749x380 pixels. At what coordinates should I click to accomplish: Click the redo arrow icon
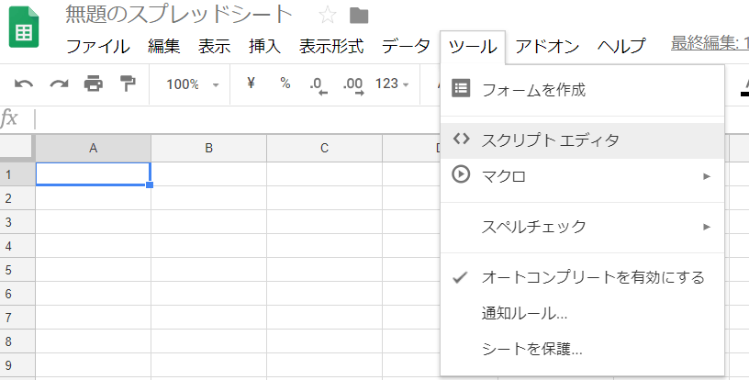pyautogui.click(x=59, y=84)
